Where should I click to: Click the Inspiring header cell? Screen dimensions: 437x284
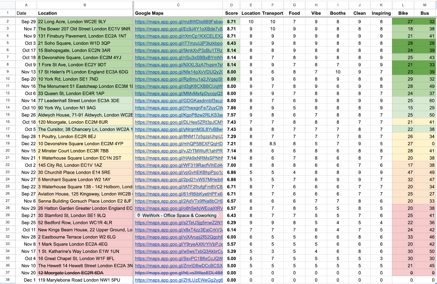pyautogui.click(x=381, y=13)
